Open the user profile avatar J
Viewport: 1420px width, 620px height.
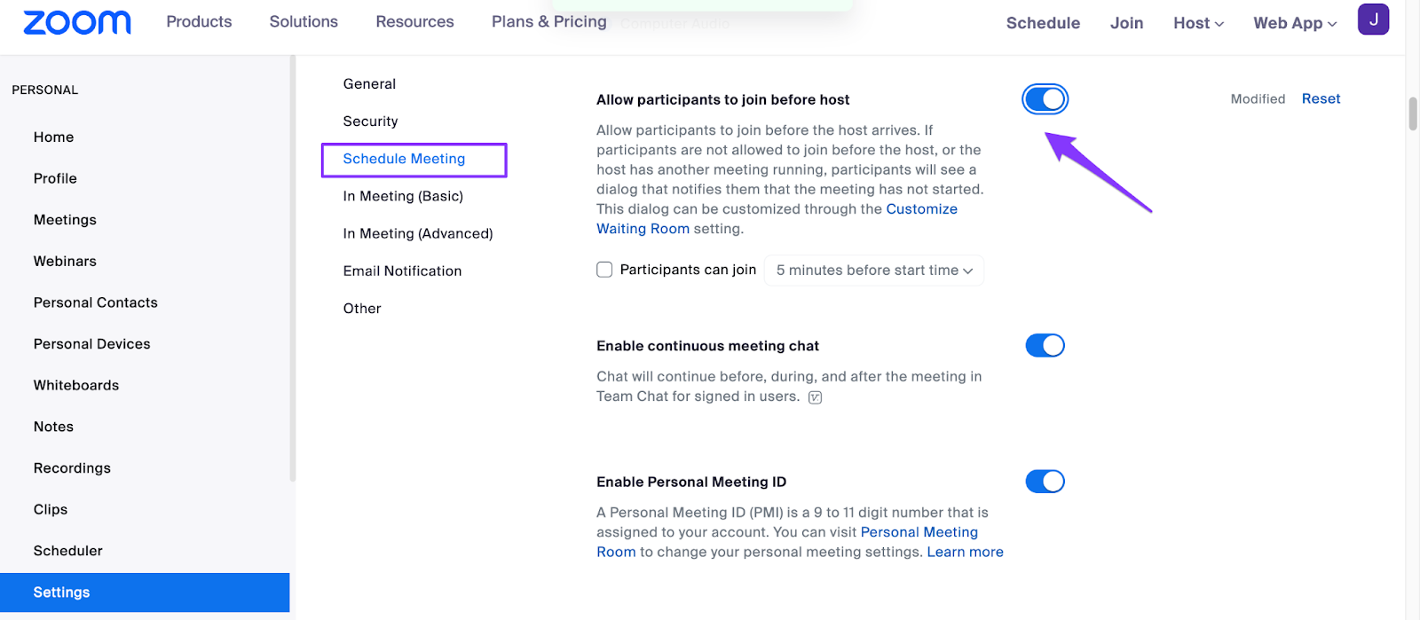pyautogui.click(x=1373, y=20)
